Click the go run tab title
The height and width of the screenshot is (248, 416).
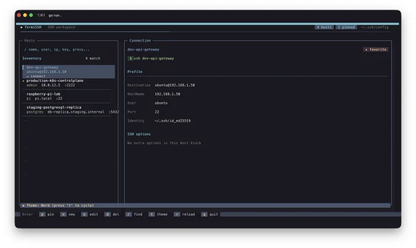point(54,15)
